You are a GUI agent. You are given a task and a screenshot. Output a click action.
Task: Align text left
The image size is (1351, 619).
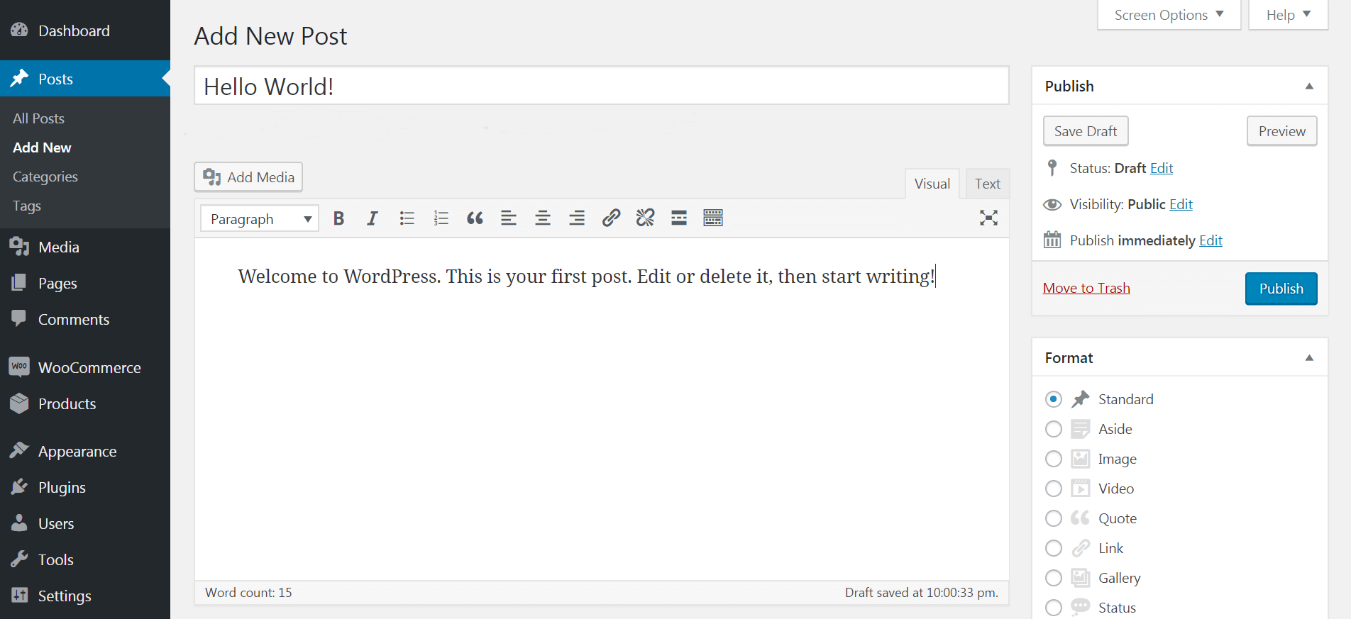pyautogui.click(x=509, y=218)
